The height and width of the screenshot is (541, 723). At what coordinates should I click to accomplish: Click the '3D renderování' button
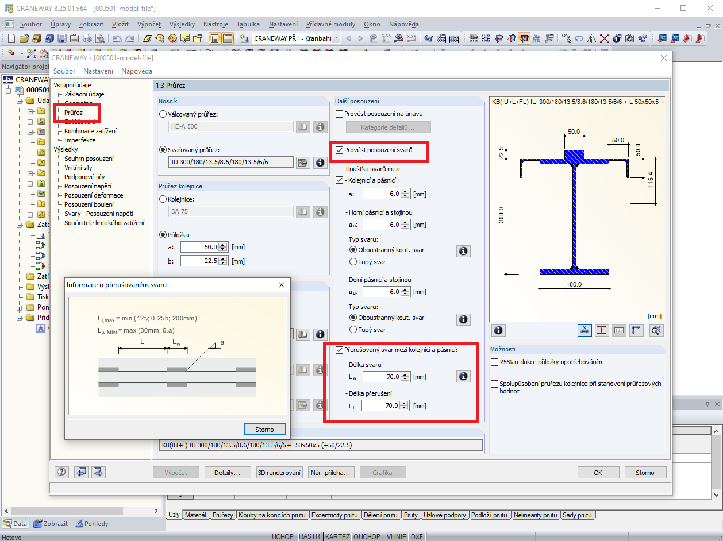[279, 472]
